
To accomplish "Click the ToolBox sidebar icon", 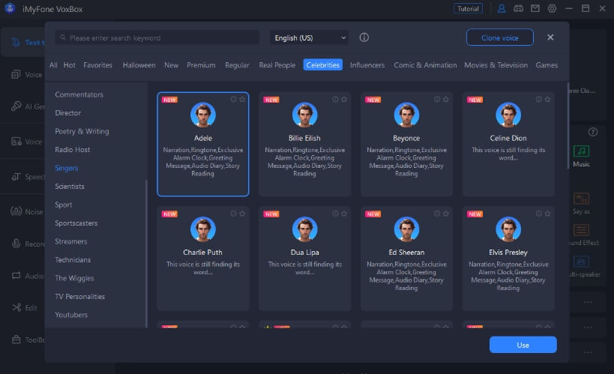I will pos(16,340).
